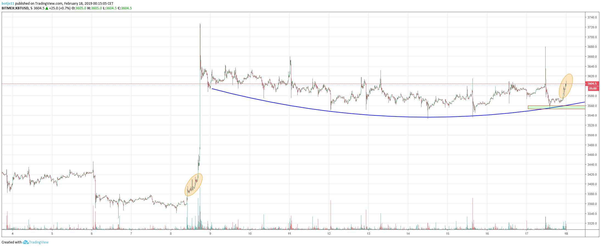The width and height of the screenshot is (601, 247).
Task: Click the 3580.0 price axis label
Action: (x=592, y=96)
